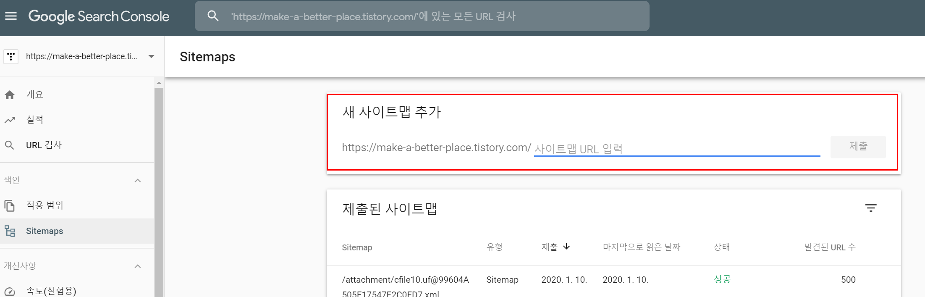Viewport: 925px width, 297px height.
Task: Click the performance trend icon beside 실적
Action: (x=10, y=120)
